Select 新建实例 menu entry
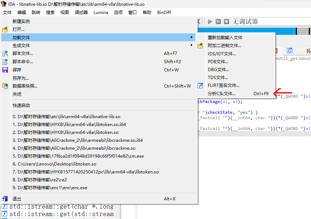 [x=98, y=22]
